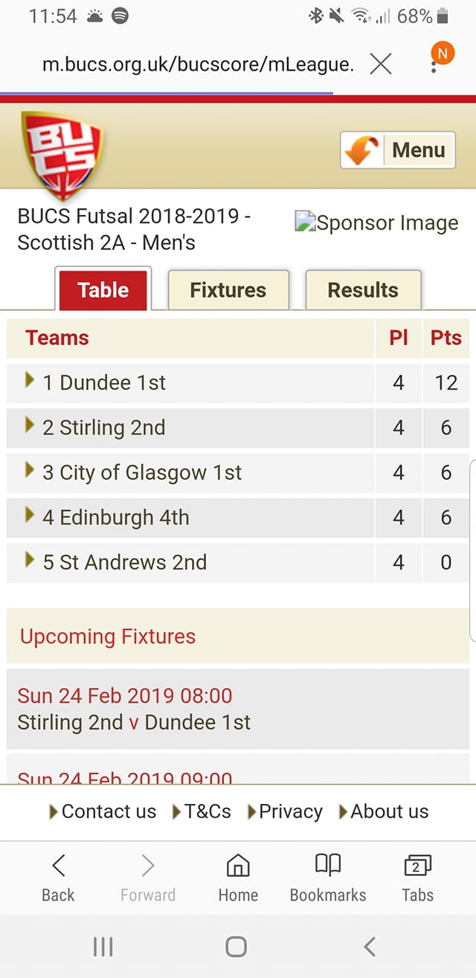The image size is (476, 978).
Task: Go to the browser Home icon
Action: (x=238, y=878)
